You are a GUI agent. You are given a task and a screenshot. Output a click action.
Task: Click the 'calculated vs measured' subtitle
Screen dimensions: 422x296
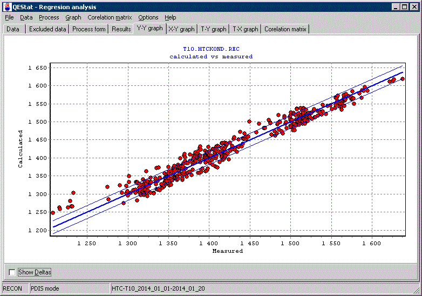(211, 57)
